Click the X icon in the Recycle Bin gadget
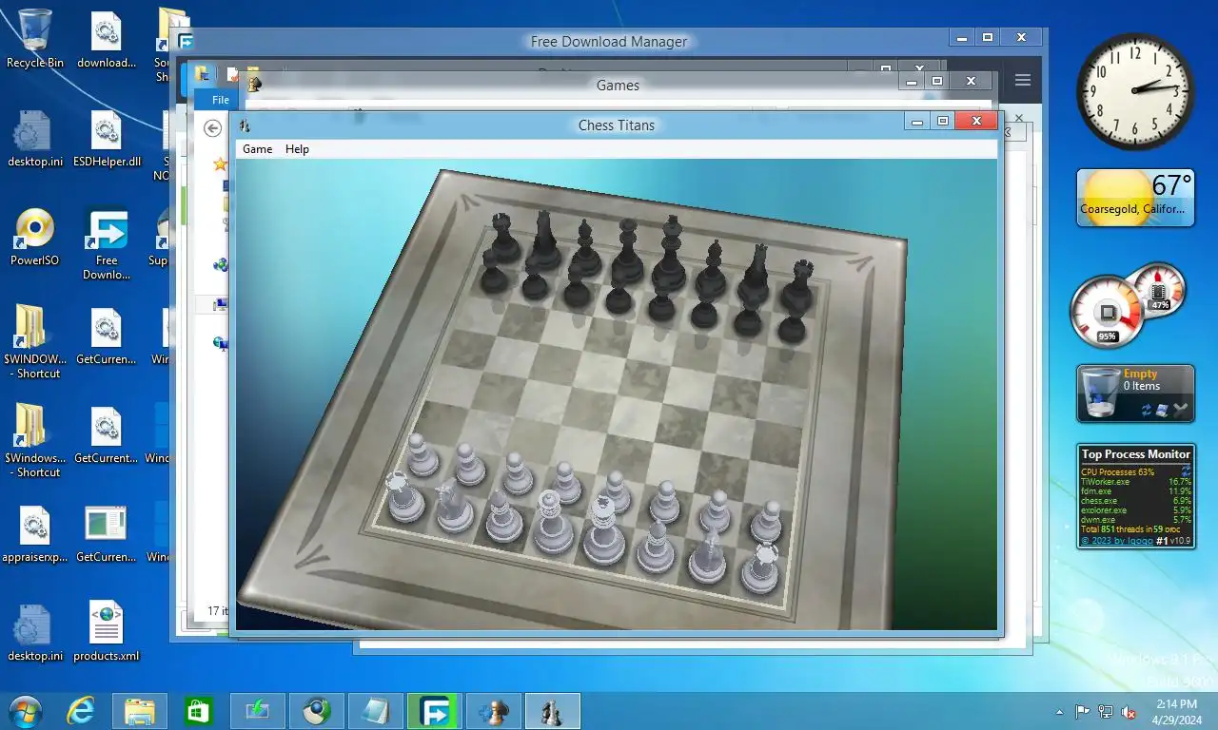 [1181, 410]
